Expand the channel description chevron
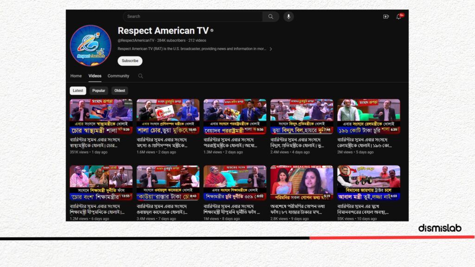The width and height of the screenshot is (475, 267). 270,49
